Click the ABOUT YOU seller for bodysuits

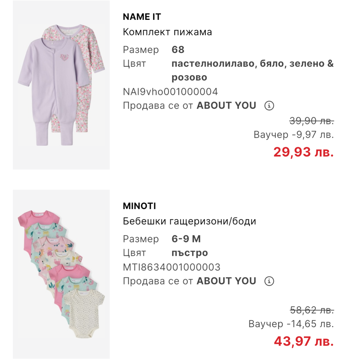coord(226,281)
